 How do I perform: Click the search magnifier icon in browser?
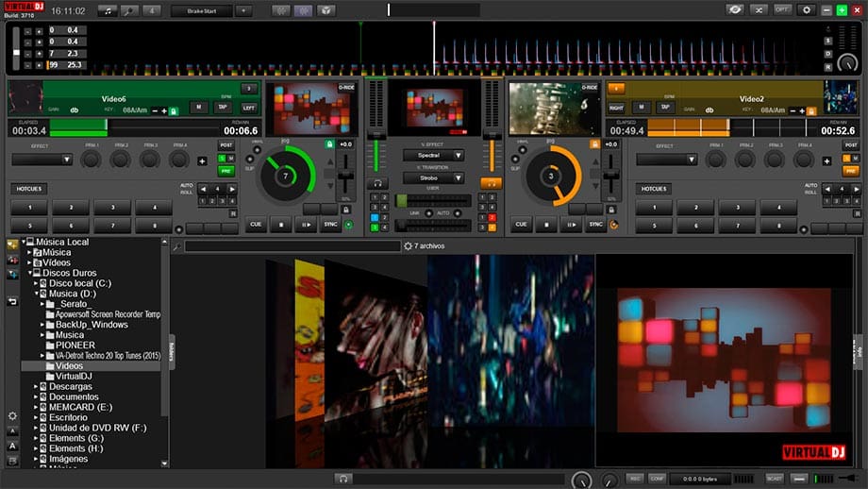(177, 246)
